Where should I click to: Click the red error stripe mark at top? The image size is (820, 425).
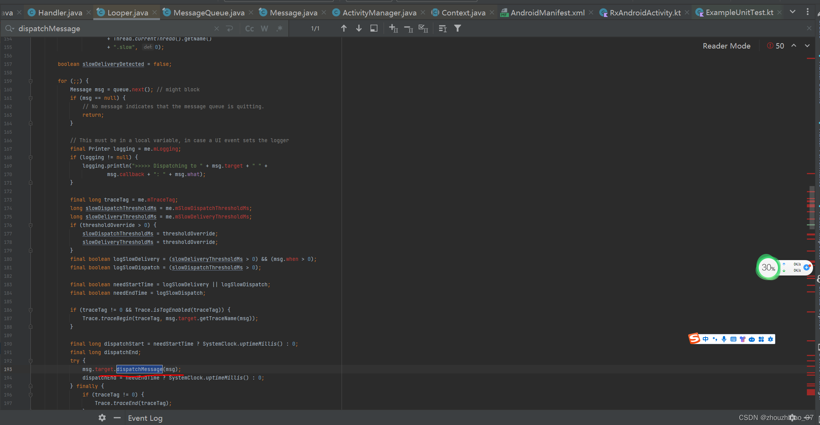(x=811, y=58)
